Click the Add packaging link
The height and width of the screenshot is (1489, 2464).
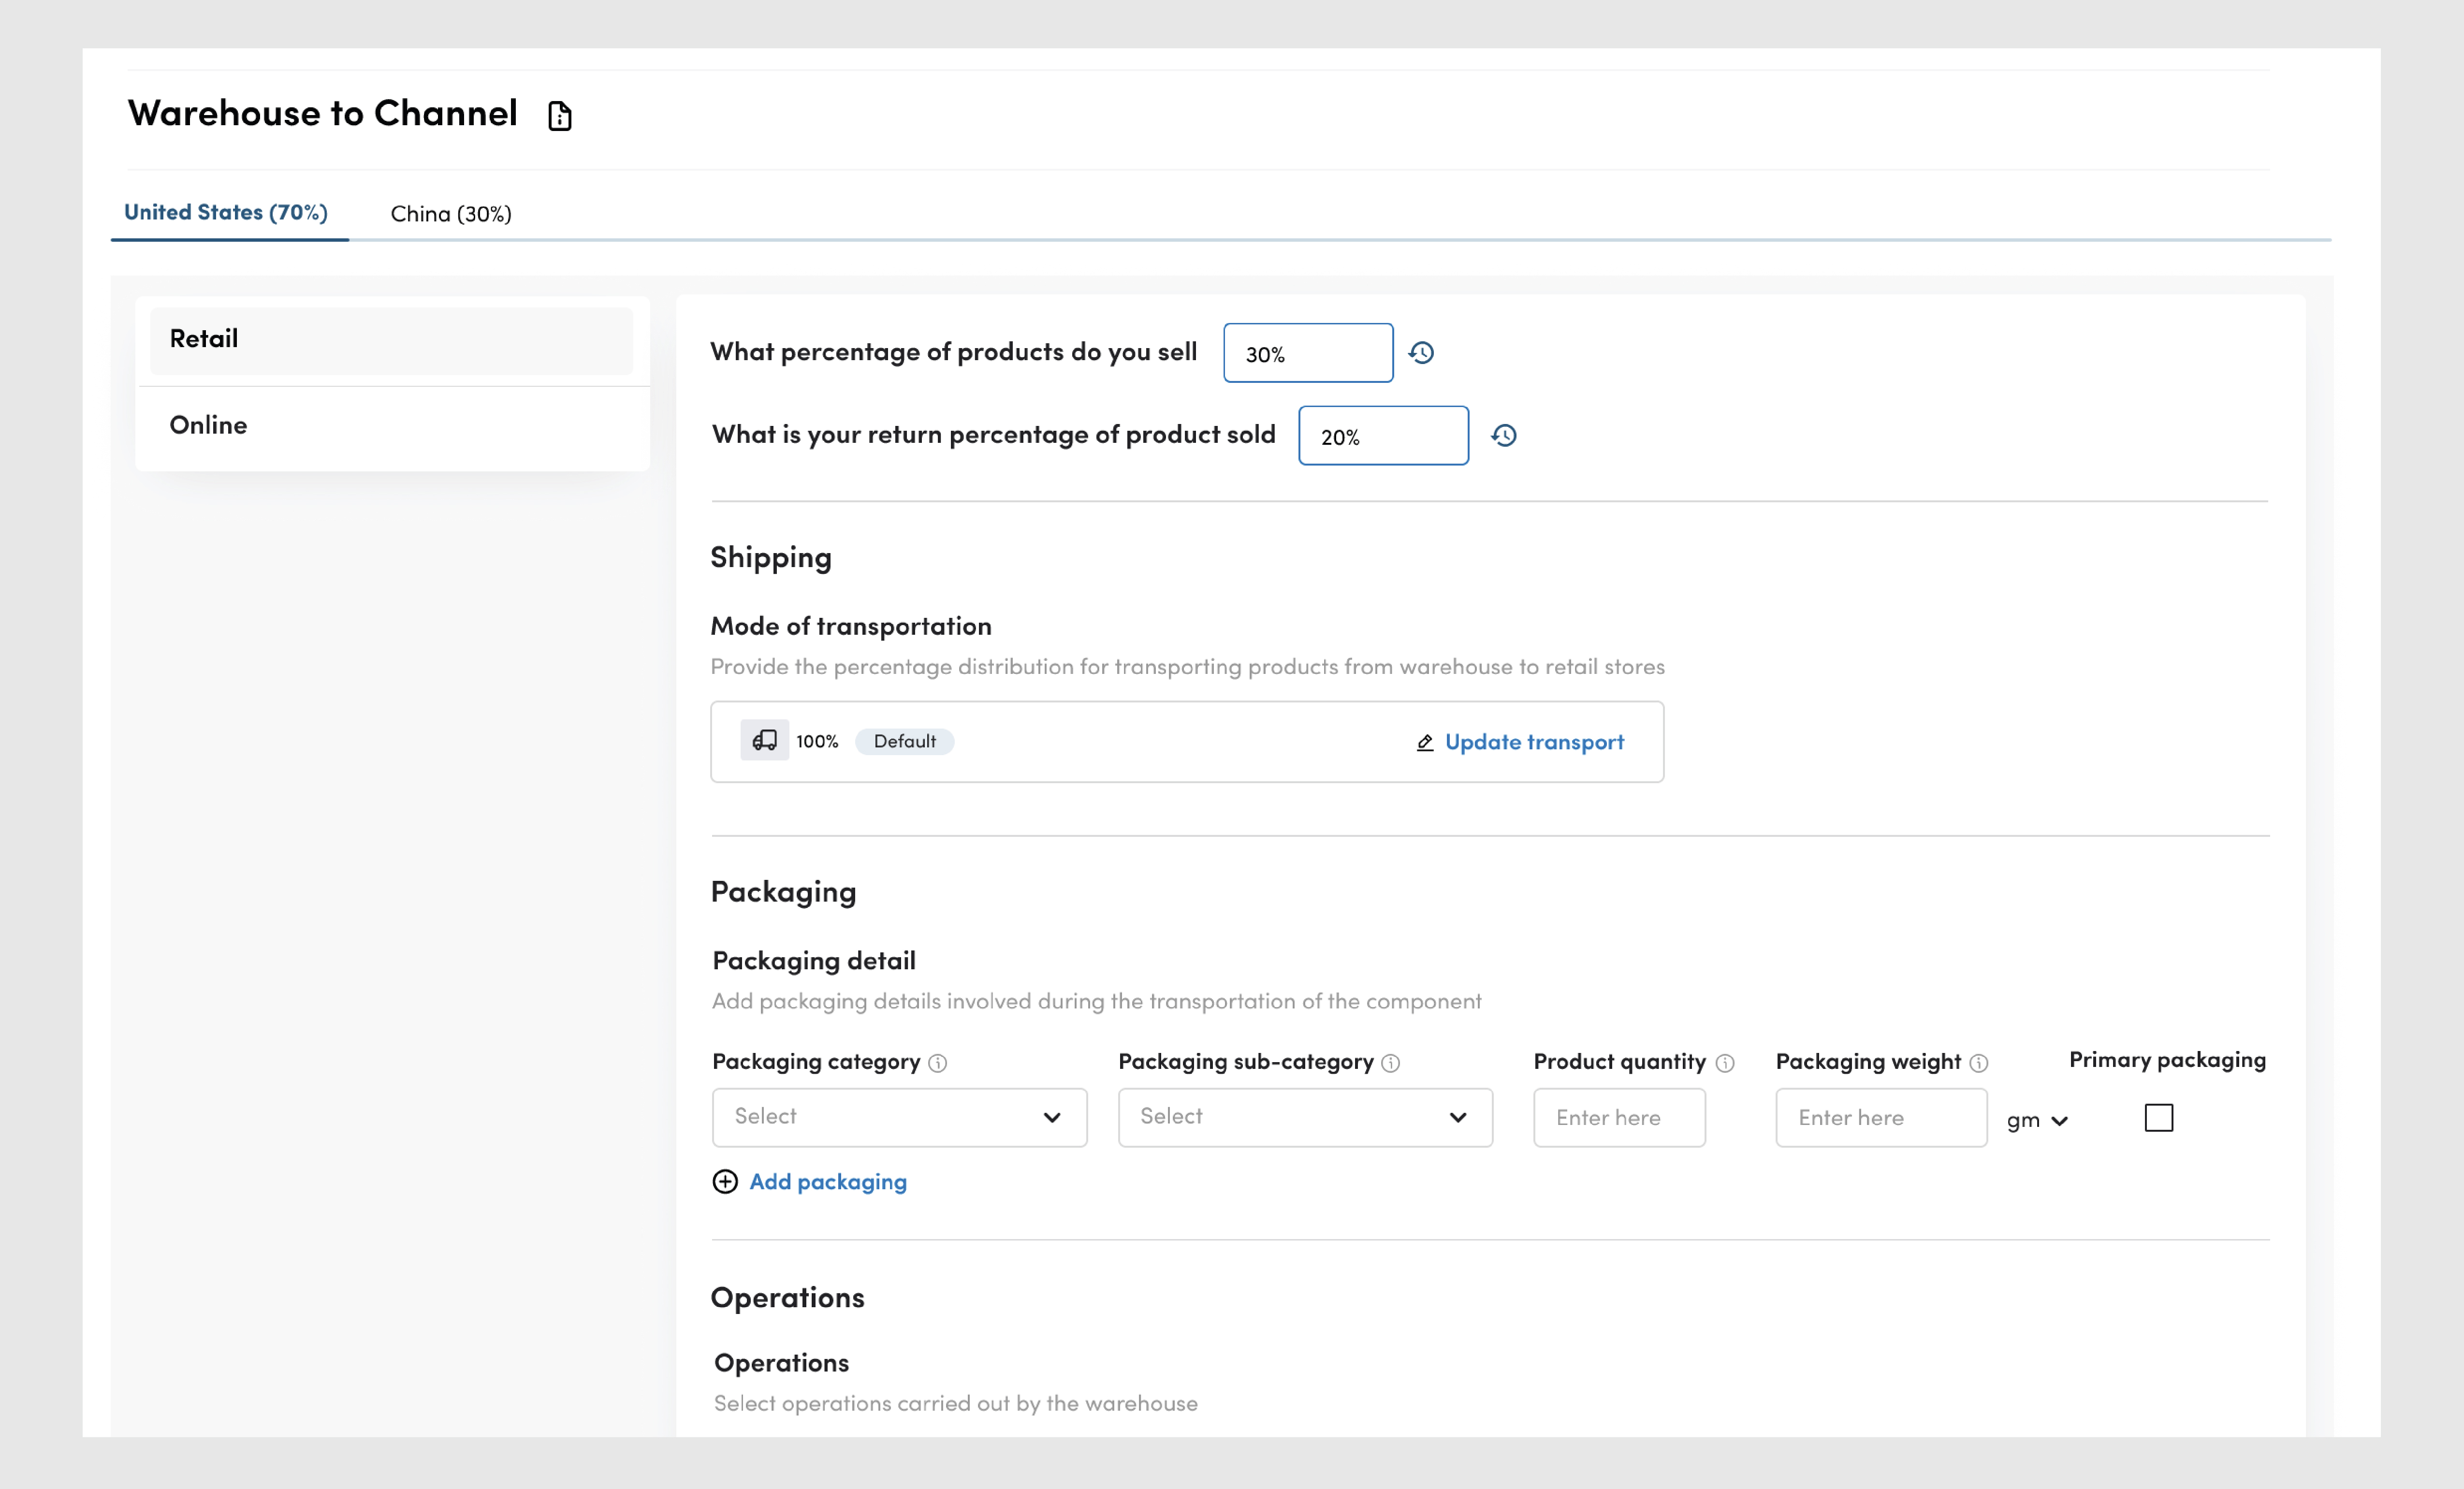coord(827,1182)
